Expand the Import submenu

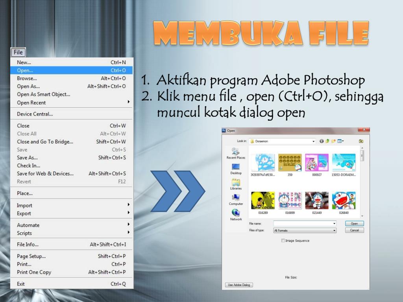[72, 205]
